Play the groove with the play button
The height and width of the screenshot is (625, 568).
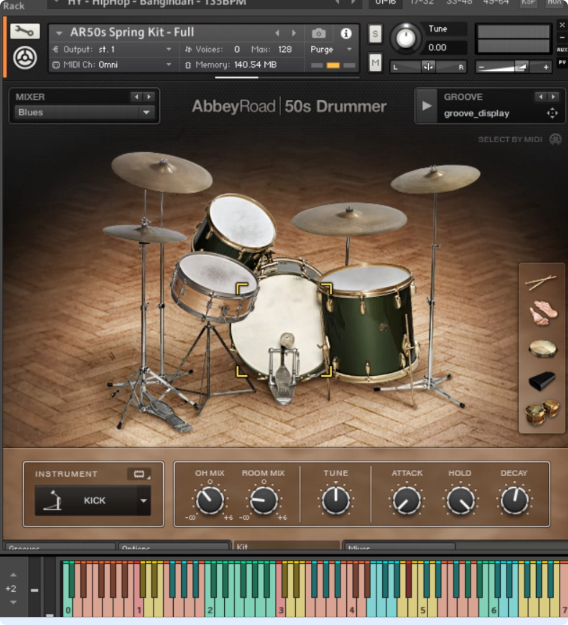[x=427, y=106]
